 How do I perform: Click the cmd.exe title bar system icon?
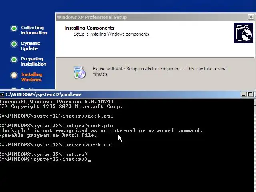coord(2,94)
